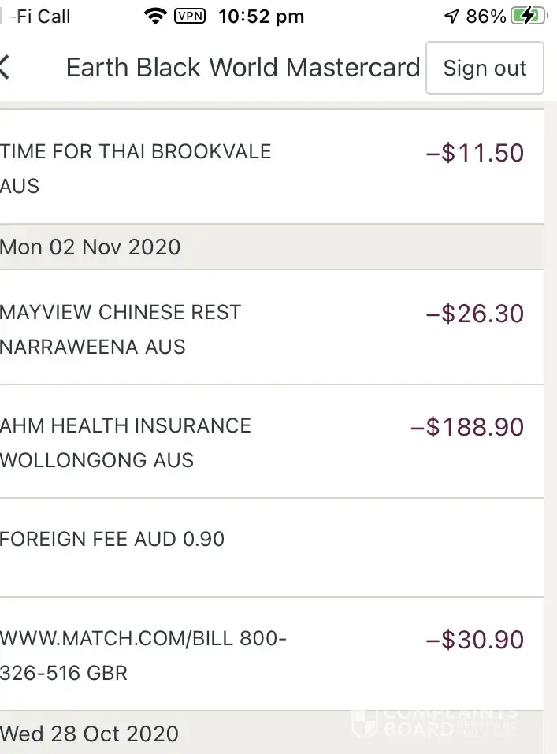Tap Mon 02 Nov 2020 date header
This screenshot has height=754, width=557.
click(x=91, y=247)
